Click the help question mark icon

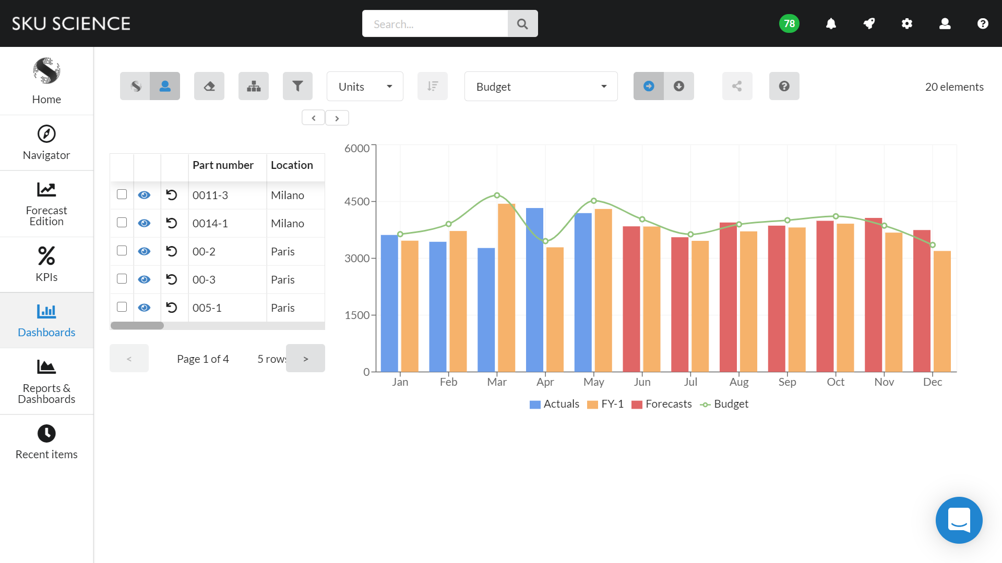(784, 85)
